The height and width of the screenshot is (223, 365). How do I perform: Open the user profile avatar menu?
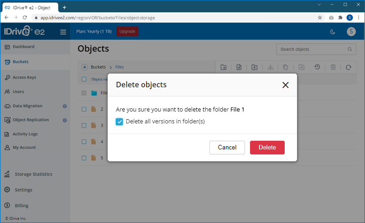click(351, 32)
